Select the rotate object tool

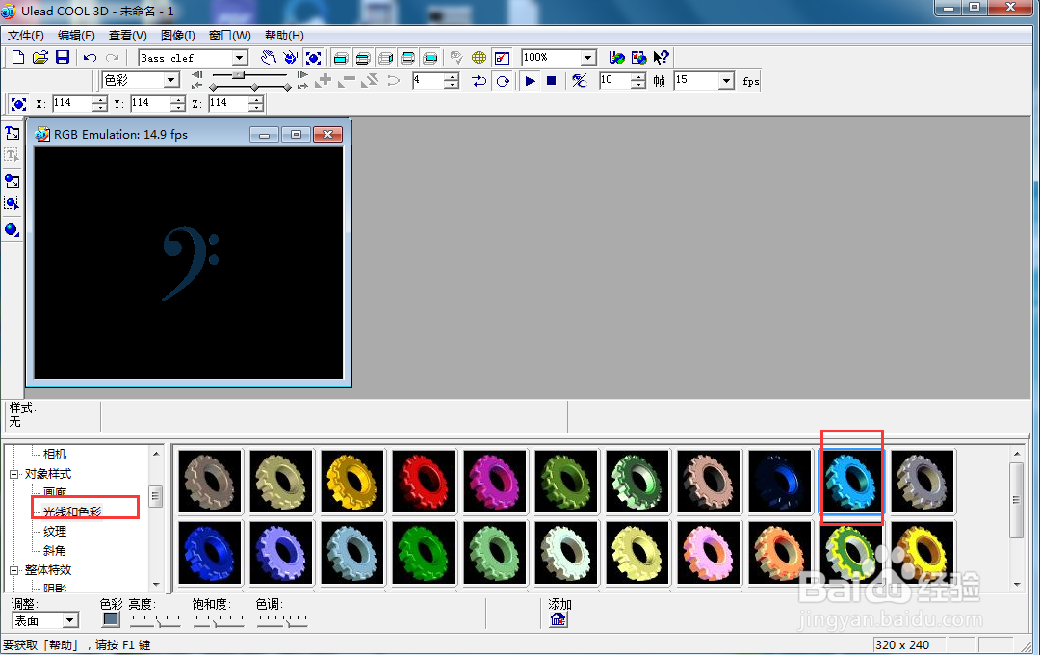[291, 58]
